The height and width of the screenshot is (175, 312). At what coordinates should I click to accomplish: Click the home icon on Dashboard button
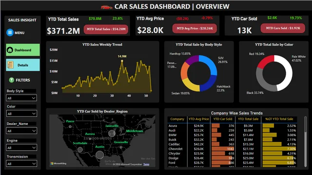click(x=10, y=50)
